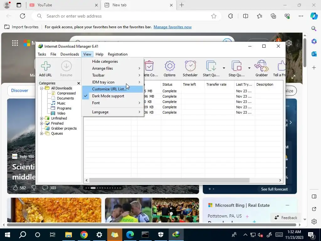
Task: Open Edge collections icon
Action: click(273, 16)
